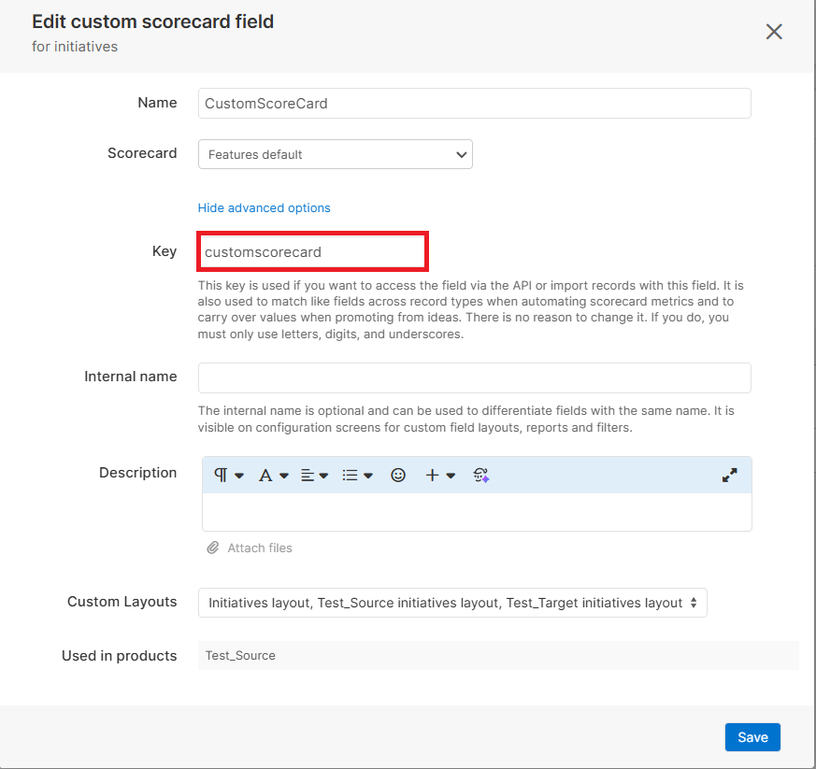Open the paragraph format menu
The width and height of the screenshot is (816, 769).
pos(228,476)
